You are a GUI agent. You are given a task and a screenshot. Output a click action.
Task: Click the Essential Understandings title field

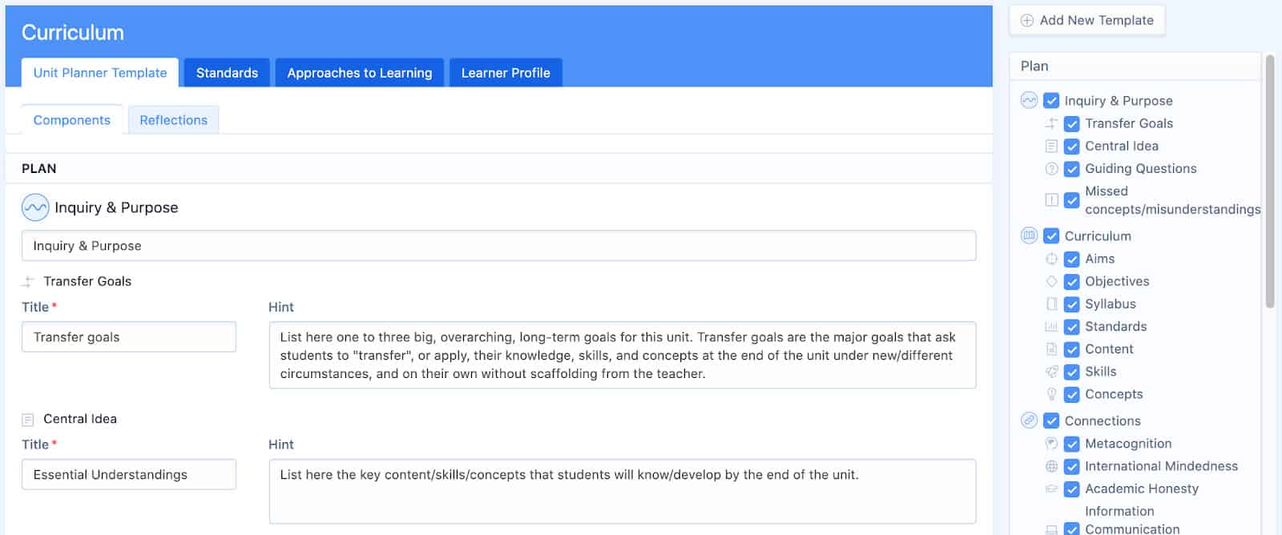point(129,474)
